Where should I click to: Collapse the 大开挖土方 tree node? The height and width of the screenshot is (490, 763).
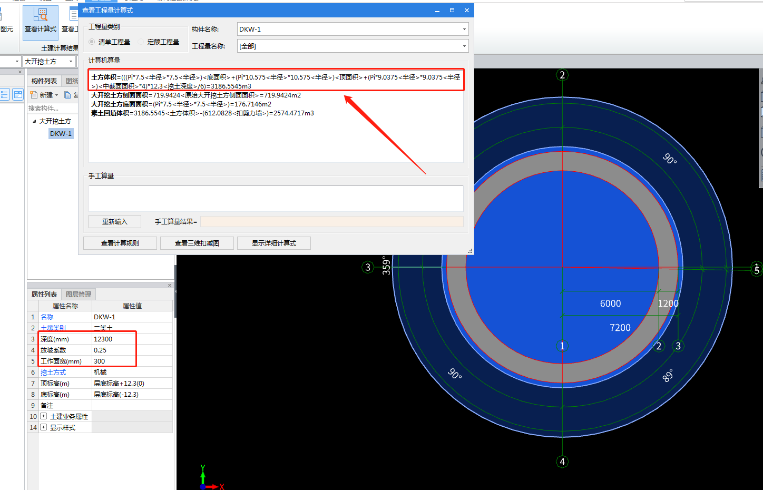[x=34, y=121]
